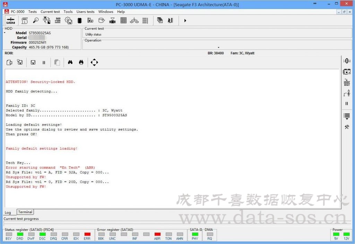Click the 9600/57600 baud rate icon
Viewport: 355px width, 244px height.
(x=58, y=20)
